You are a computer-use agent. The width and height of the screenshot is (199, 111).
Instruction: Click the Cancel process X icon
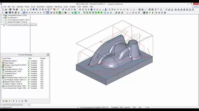tap(3, 101)
